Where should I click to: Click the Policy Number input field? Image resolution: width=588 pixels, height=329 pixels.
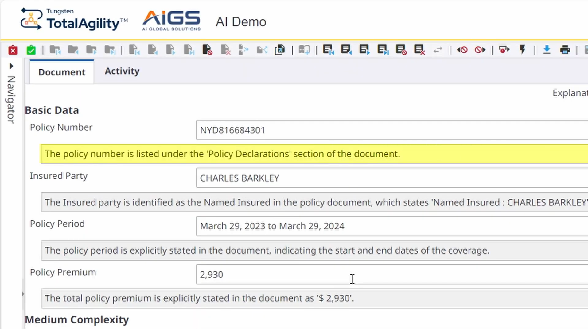(x=390, y=130)
